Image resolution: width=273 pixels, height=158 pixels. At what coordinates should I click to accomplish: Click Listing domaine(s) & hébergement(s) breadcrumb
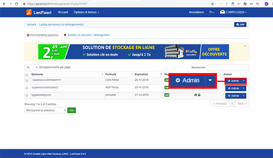[x=62, y=25]
